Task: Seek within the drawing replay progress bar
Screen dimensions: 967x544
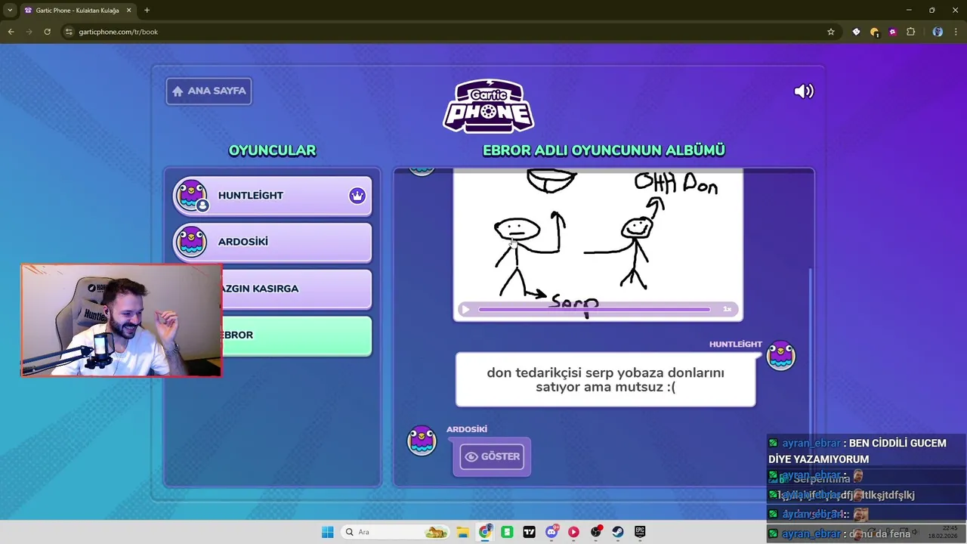Action: pos(595,309)
